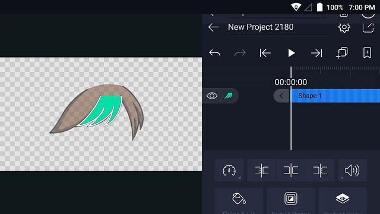Jump to the start of the timeline
Viewport: 380px width, 214px height.
(x=265, y=53)
